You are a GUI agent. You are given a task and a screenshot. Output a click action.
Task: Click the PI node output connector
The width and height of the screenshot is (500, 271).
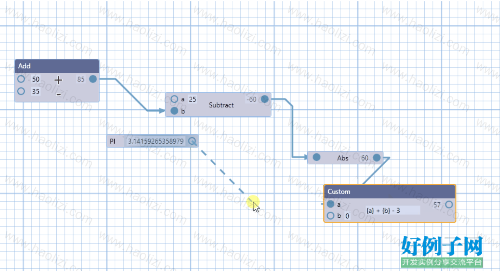point(192,141)
